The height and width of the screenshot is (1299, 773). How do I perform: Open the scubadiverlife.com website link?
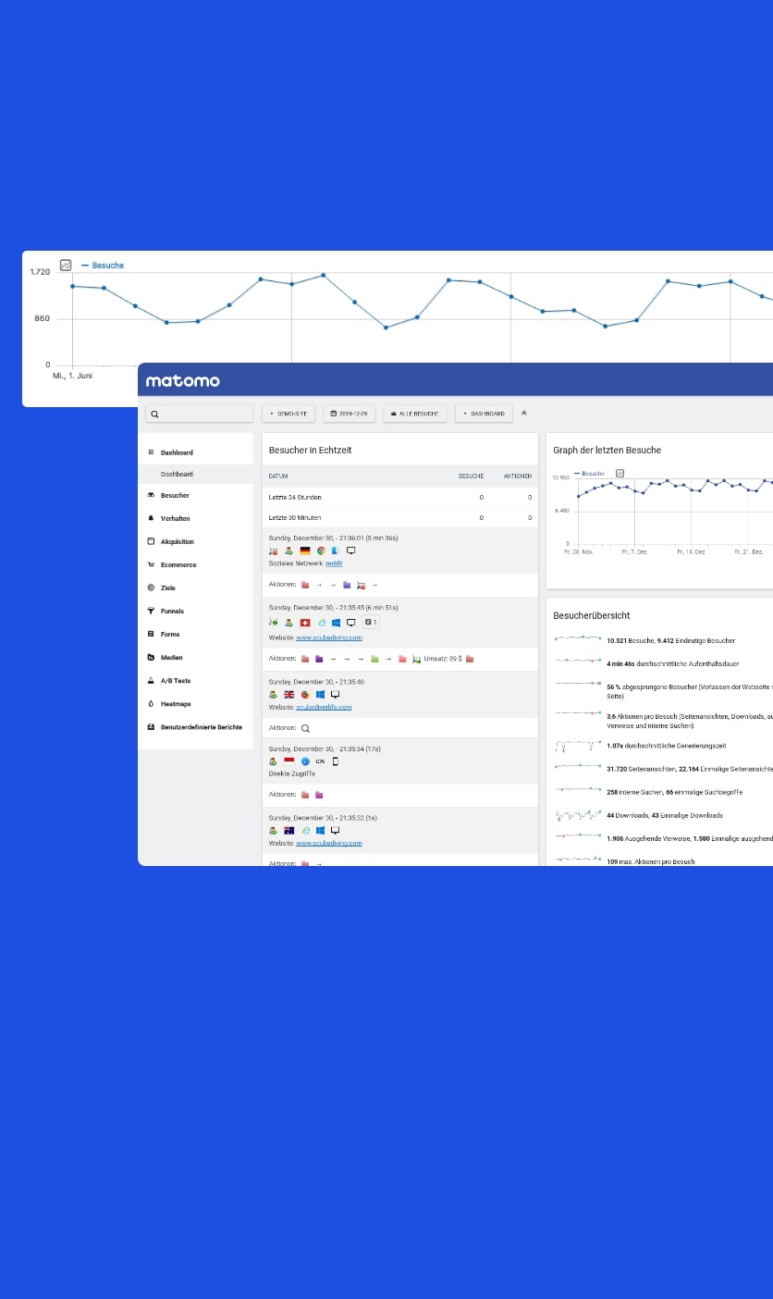pos(324,707)
